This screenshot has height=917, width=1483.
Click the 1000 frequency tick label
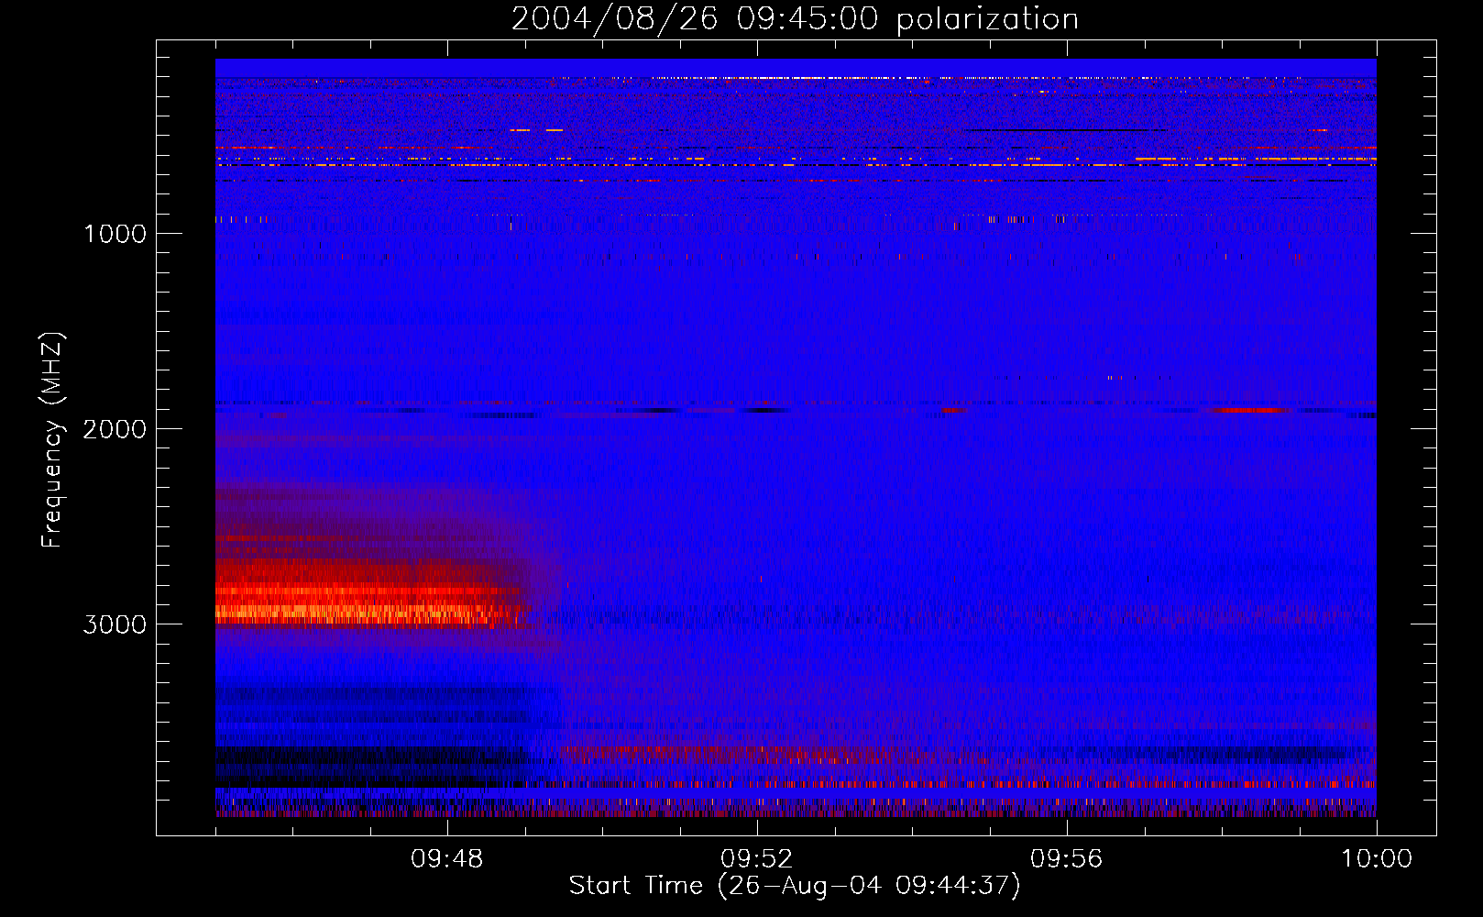tap(115, 234)
